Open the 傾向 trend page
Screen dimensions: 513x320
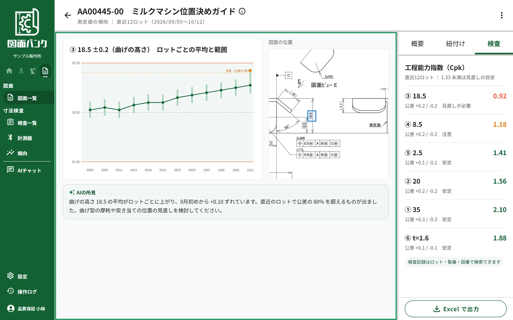click(27, 153)
